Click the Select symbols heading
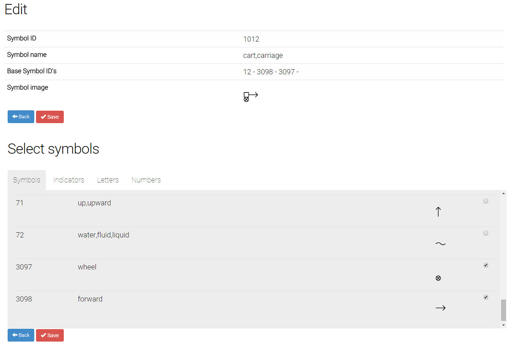 [54, 149]
